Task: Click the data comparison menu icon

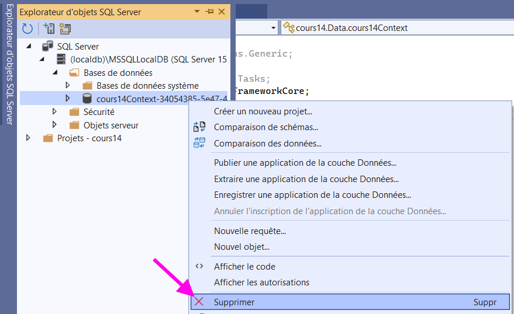Action: (x=199, y=142)
